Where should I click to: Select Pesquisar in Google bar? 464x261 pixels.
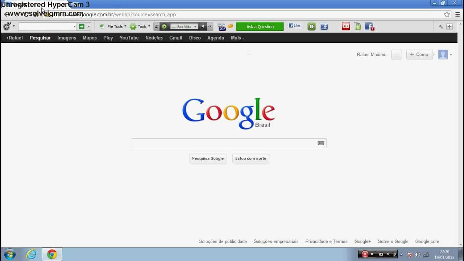(x=40, y=38)
